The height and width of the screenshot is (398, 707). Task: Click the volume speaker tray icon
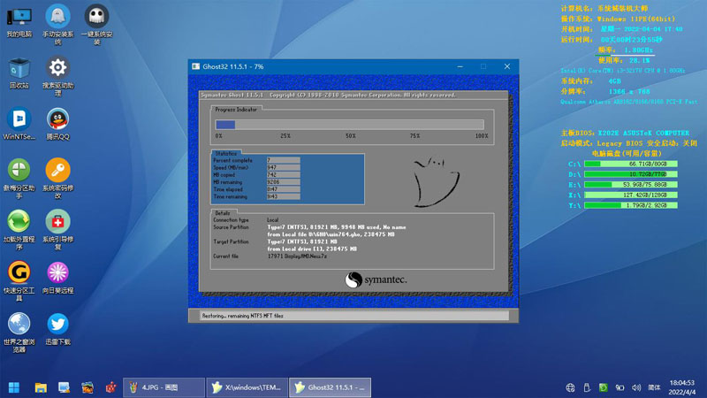(x=636, y=387)
